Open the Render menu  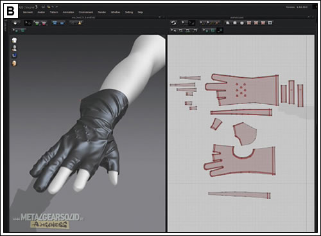(x=102, y=12)
